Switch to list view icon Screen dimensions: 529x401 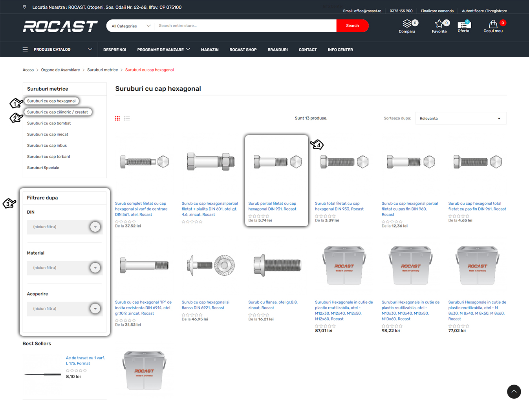click(x=127, y=118)
